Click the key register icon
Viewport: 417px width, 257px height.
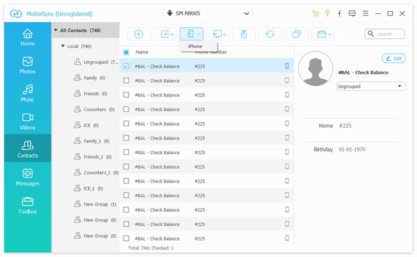(327, 13)
